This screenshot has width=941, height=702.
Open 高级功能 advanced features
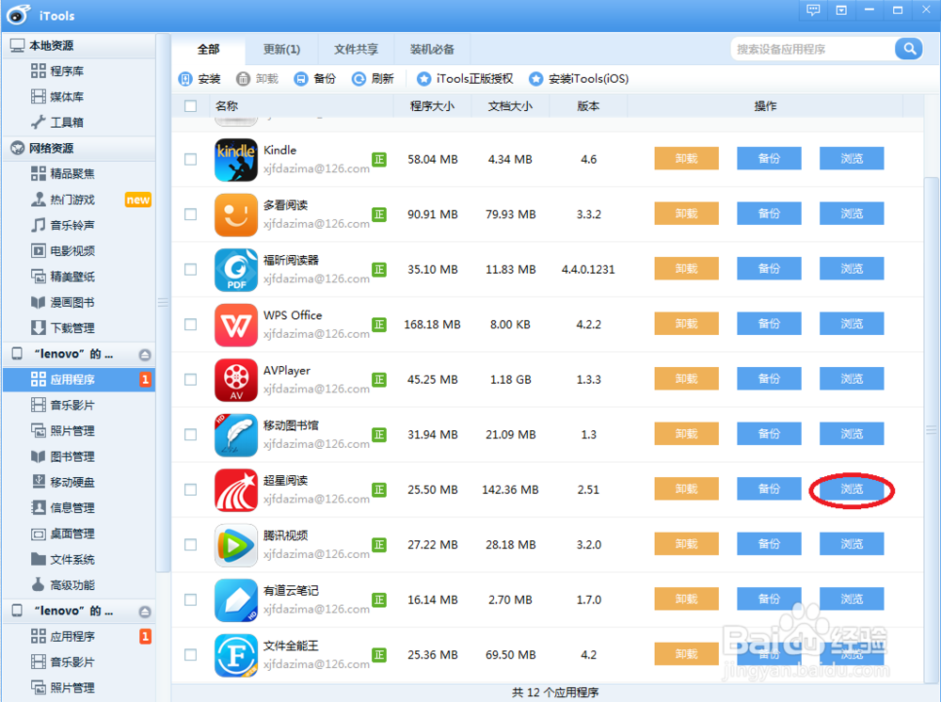72,585
